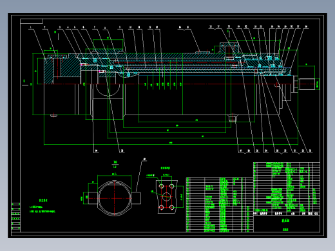Click the piston rod threaded end

coord(307,84)
